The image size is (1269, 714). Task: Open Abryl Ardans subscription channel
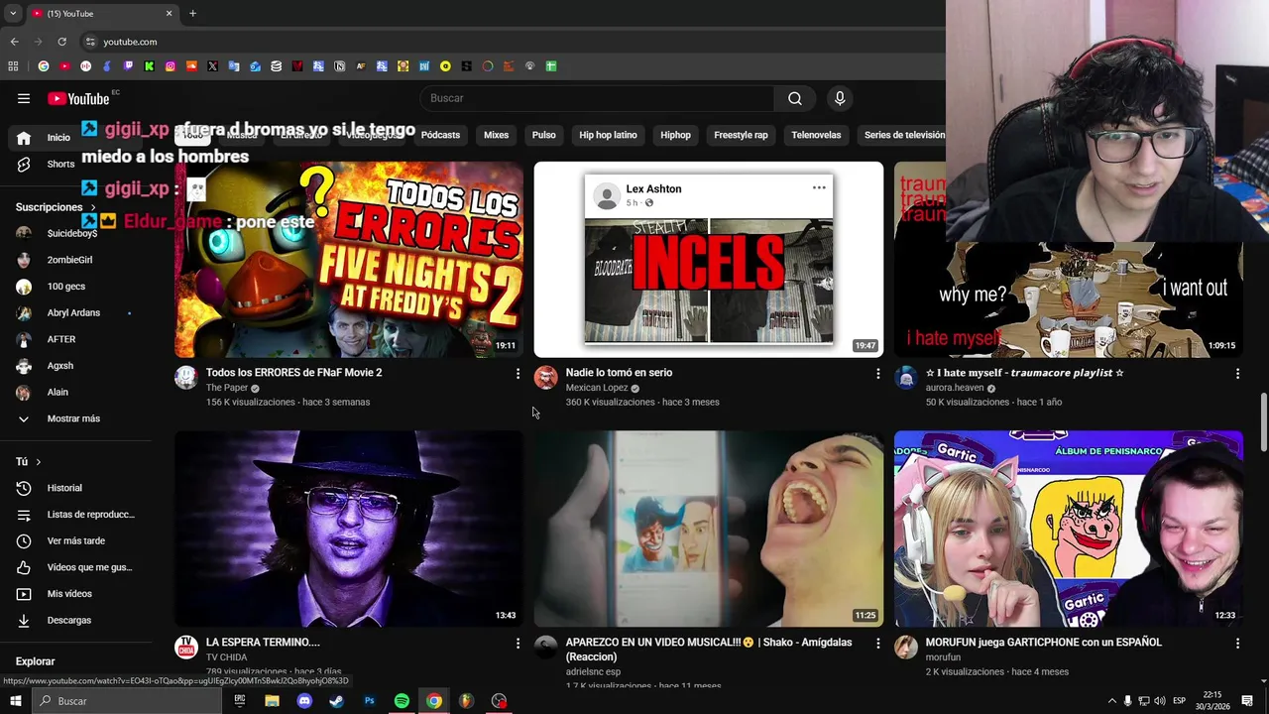click(x=75, y=312)
